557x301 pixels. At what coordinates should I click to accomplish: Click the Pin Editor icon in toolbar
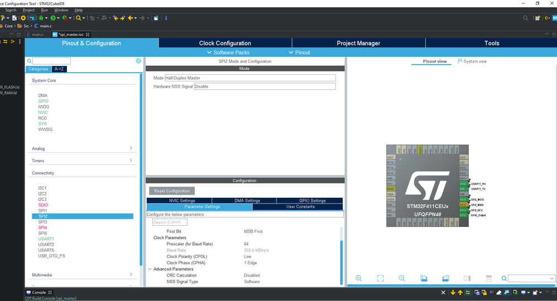156,18
